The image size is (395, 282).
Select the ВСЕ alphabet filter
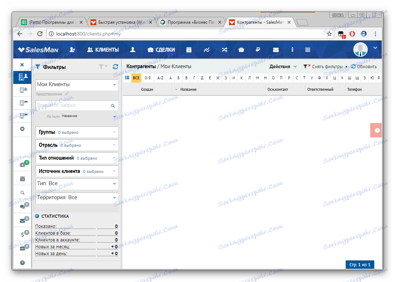[136, 78]
